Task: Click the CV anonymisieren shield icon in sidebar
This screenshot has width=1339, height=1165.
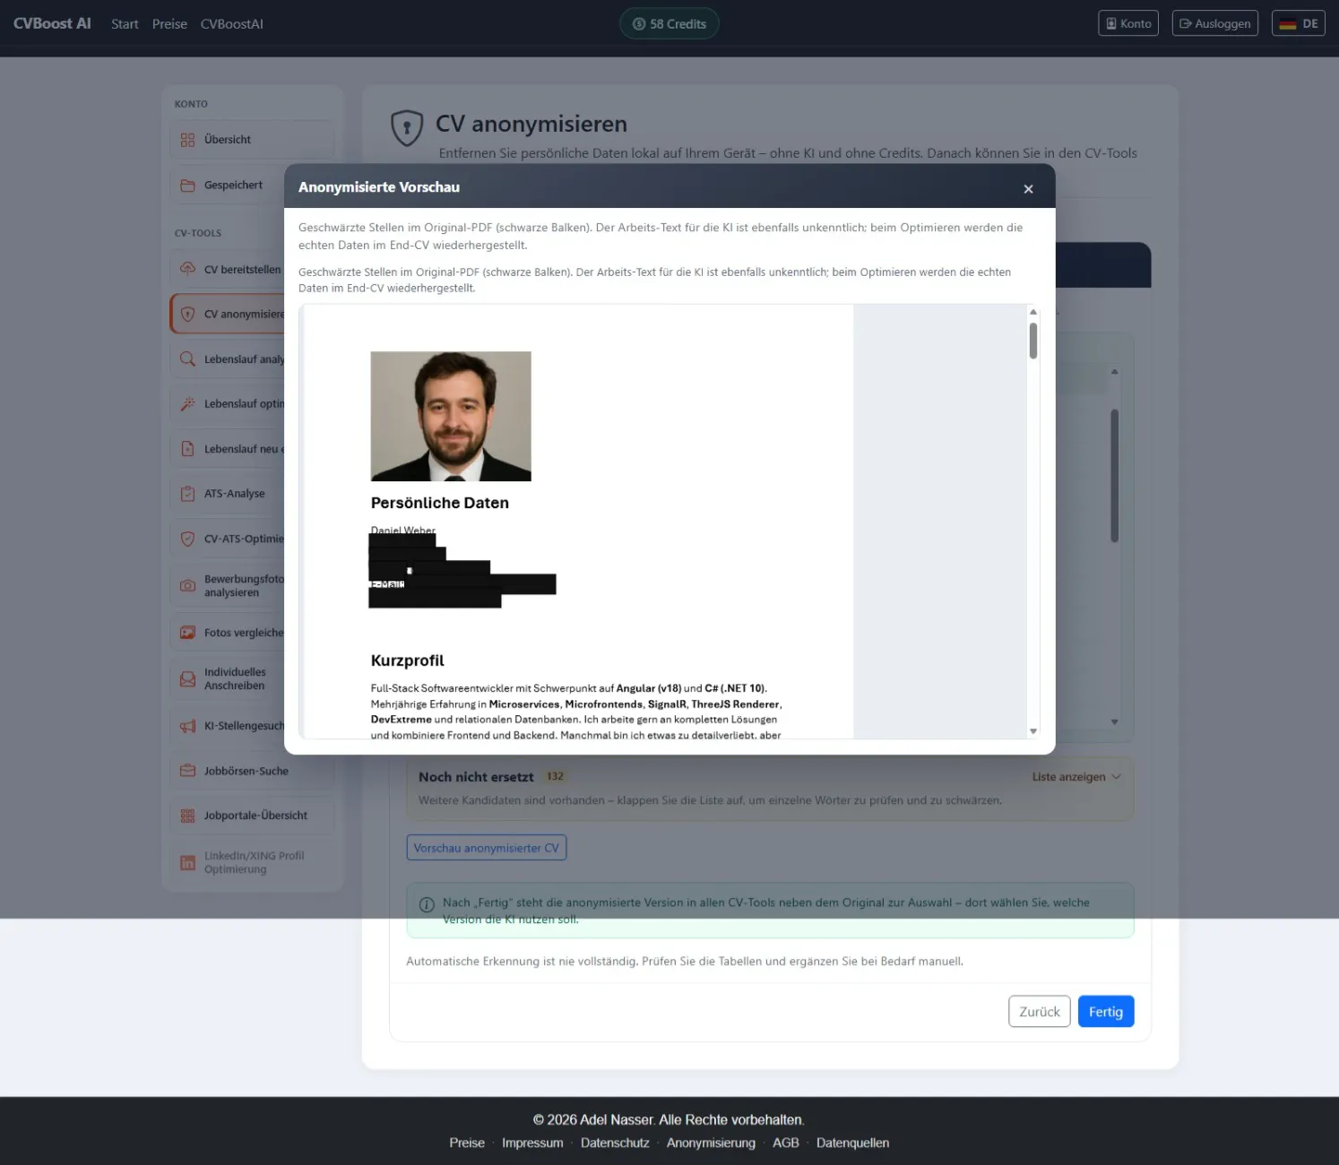Action: coord(187,314)
